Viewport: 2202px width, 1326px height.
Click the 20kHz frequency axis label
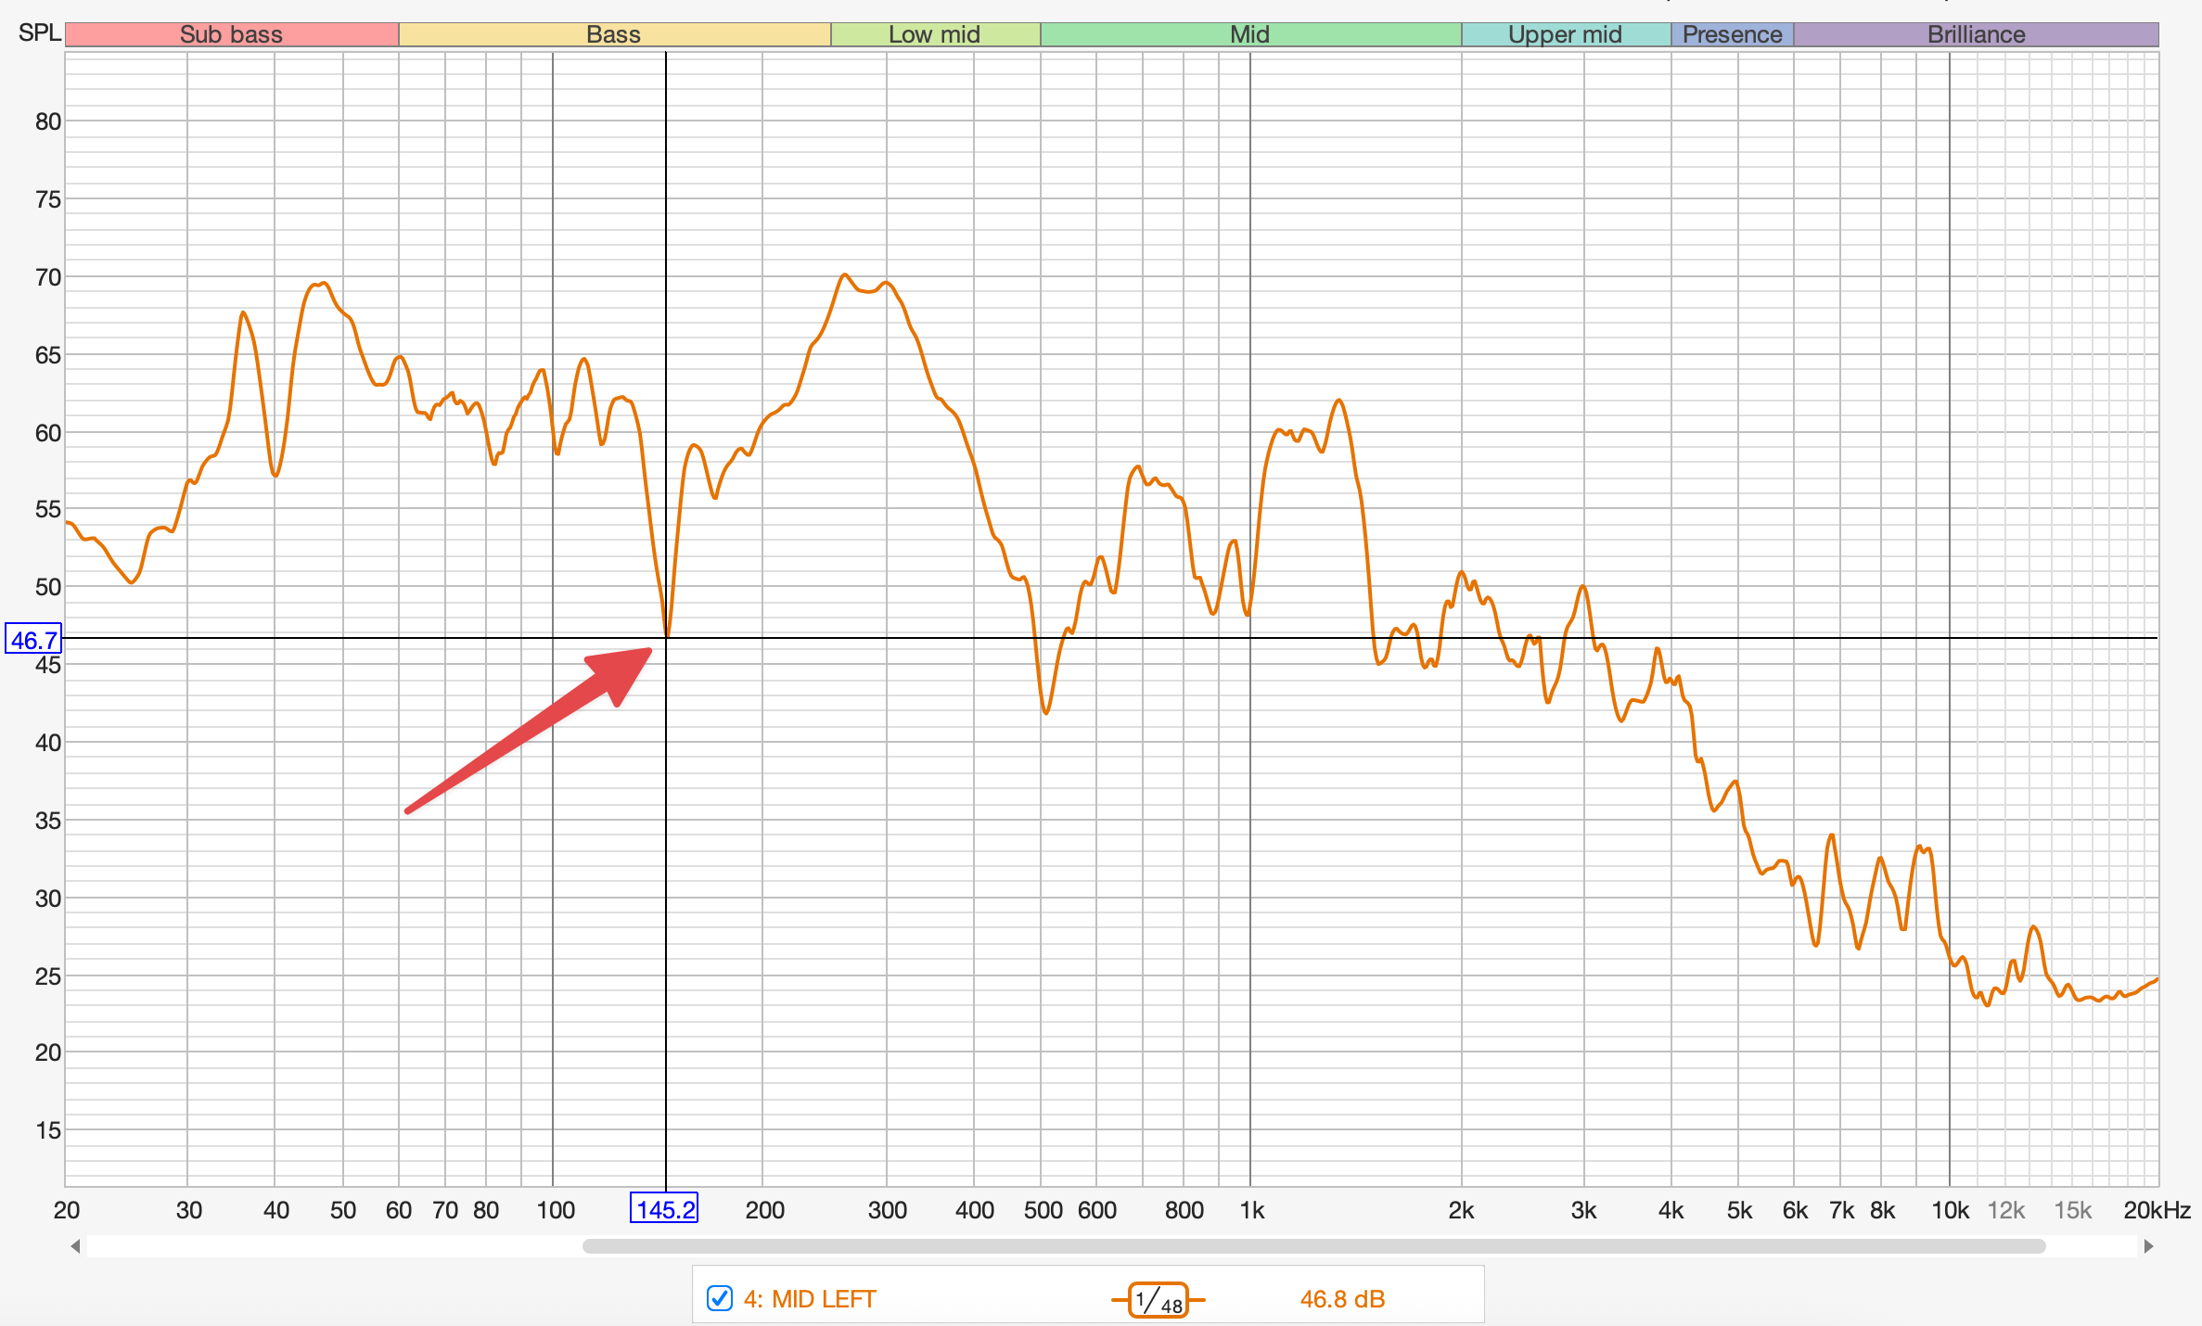[2157, 1210]
